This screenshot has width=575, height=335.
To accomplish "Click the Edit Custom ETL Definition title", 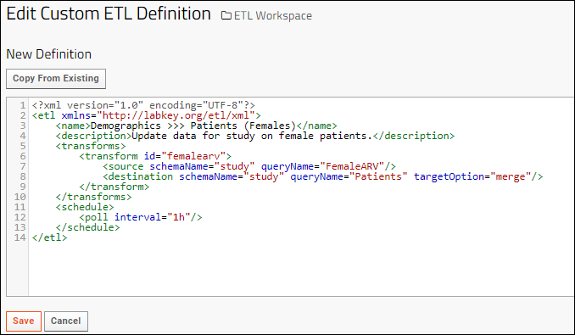I will [x=109, y=14].
